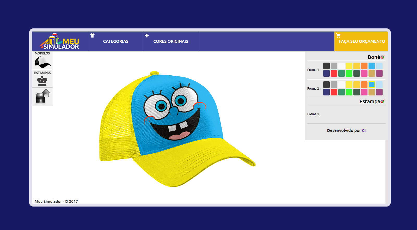The width and height of the screenshot is (417, 230).
Task: Click the upload image icon in sidebar
Action: tap(43, 96)
